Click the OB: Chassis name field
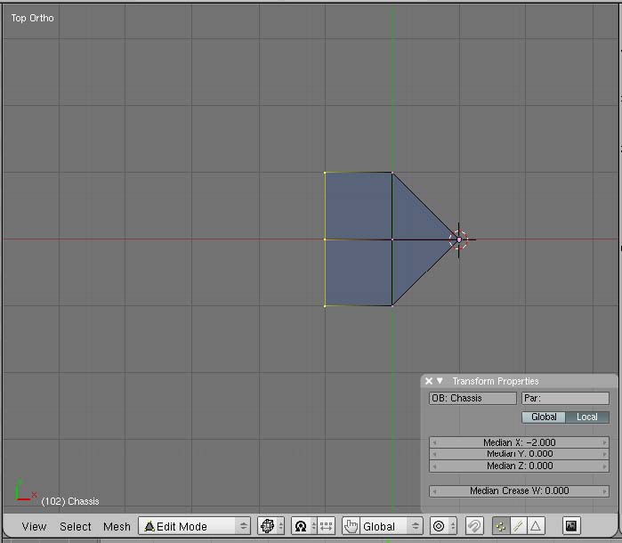This screenshot has height=543, width=622. [x=473, y=398]
